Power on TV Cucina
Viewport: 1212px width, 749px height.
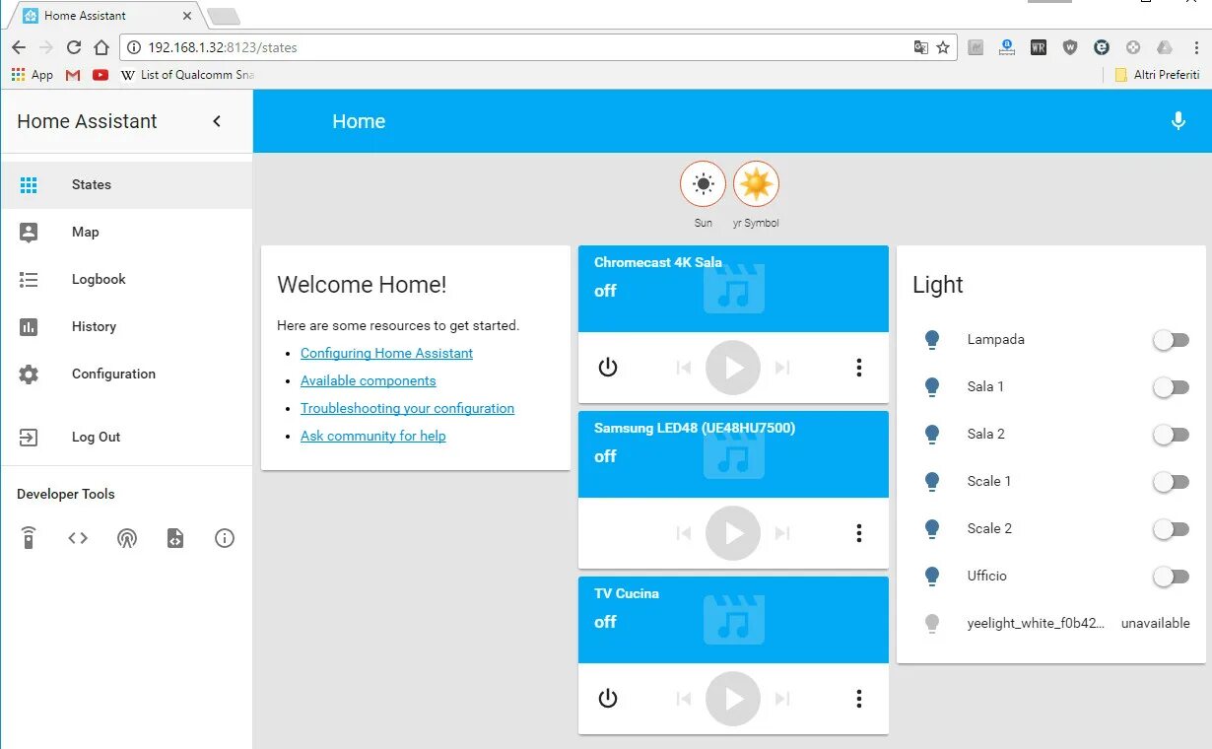point(608,699)
